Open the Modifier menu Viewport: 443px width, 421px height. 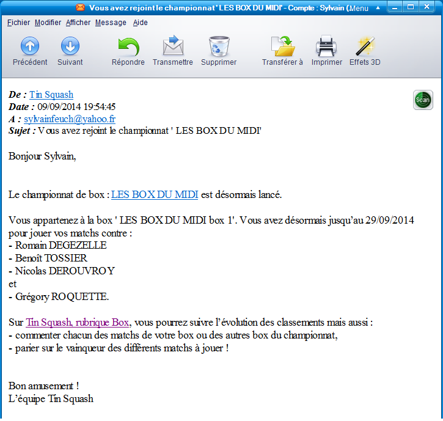coord(48,23)
